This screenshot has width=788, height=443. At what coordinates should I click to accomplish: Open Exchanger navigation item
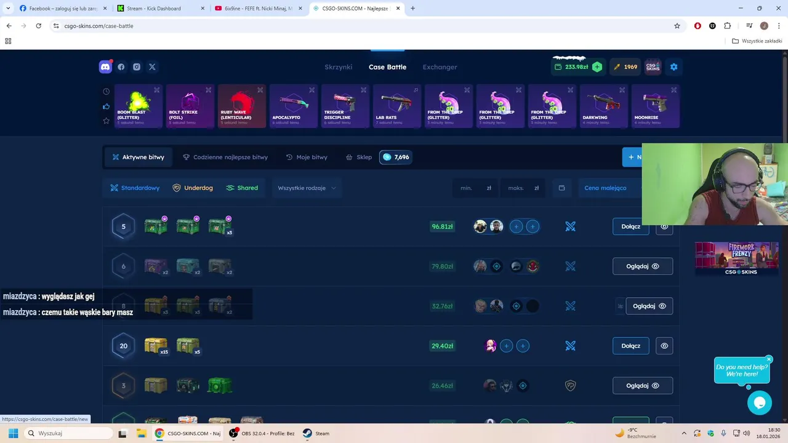440,67
